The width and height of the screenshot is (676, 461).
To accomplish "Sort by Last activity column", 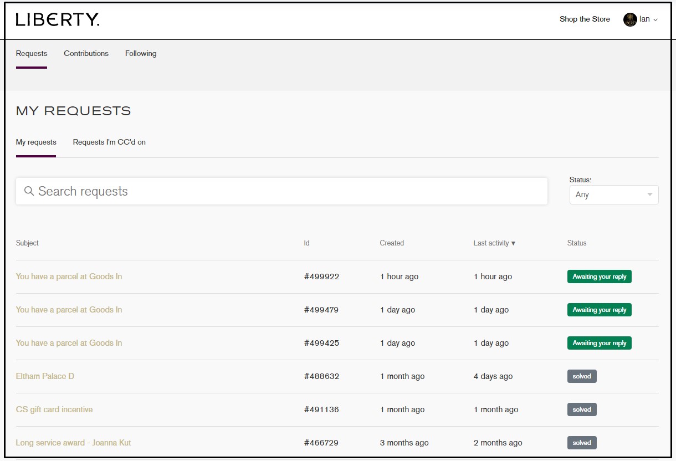I will [494, 243].
